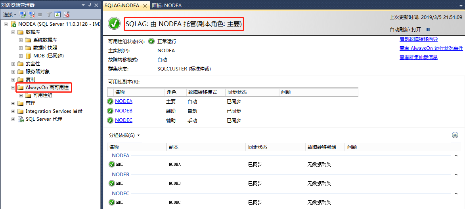Sort replicas by 故障转移模式 column header

[x=206, y=92]
